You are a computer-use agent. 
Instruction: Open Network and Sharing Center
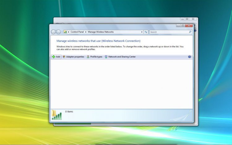click(120, 57)
